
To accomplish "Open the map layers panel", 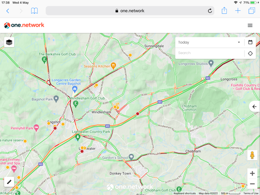I will (9, 42).
